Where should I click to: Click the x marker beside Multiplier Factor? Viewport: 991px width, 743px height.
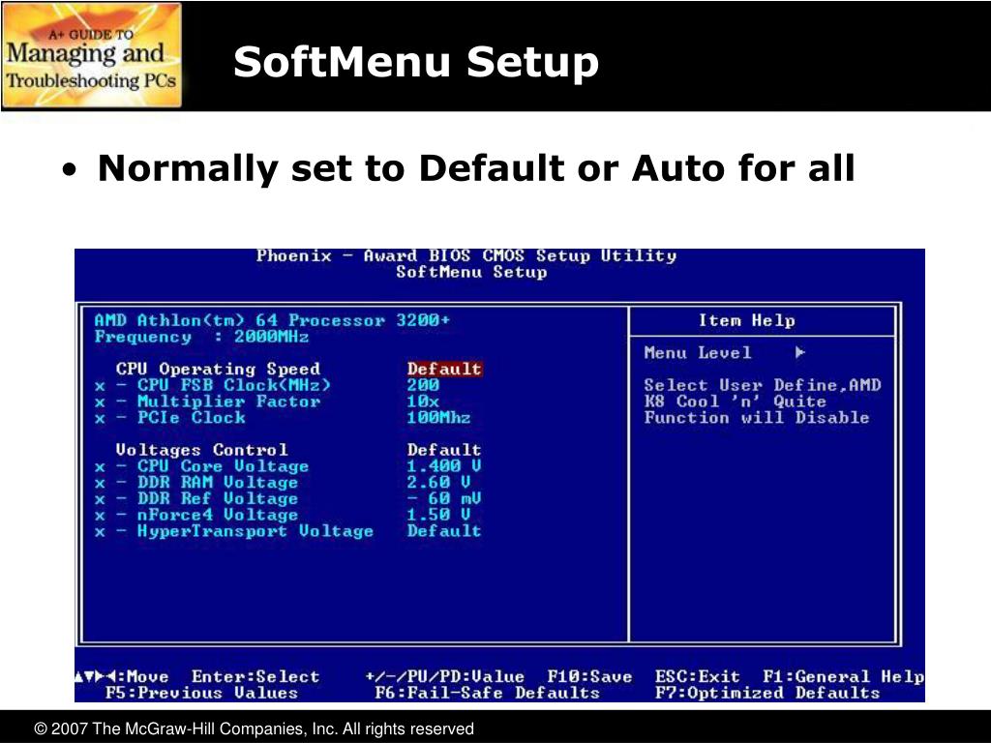tap(100, 403)
